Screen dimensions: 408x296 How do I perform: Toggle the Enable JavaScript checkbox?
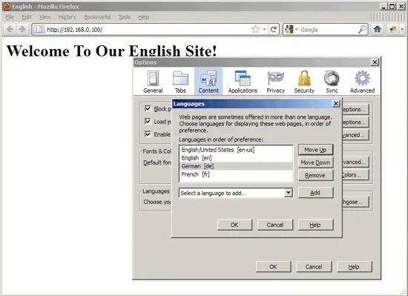148,134
